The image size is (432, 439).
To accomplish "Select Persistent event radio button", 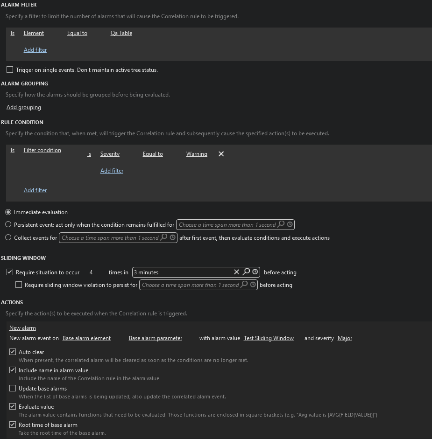I will click(x=8, y=224).
